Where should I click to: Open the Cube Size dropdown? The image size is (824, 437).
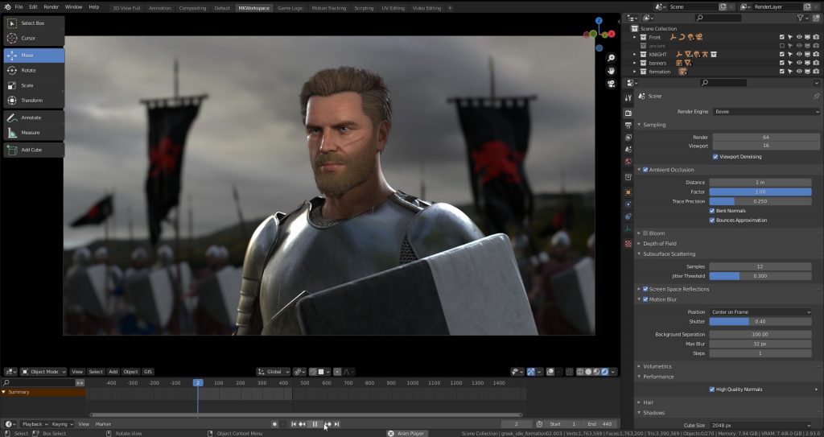(760, 425)
